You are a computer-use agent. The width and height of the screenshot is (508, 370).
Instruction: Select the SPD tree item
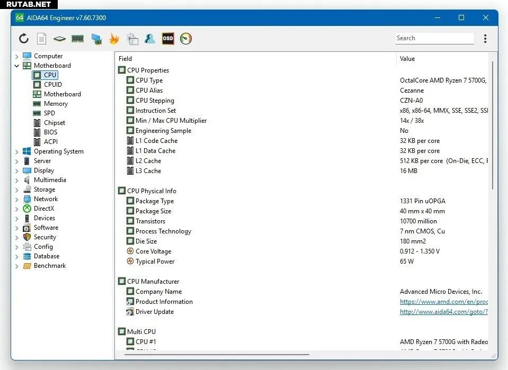[49, 113]
